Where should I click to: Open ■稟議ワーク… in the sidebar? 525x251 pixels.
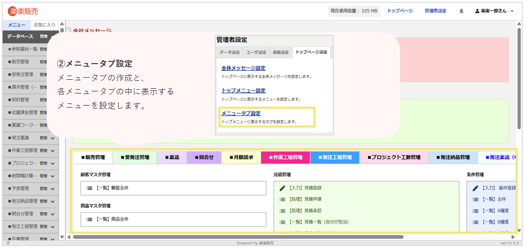[x=23, y=125]
